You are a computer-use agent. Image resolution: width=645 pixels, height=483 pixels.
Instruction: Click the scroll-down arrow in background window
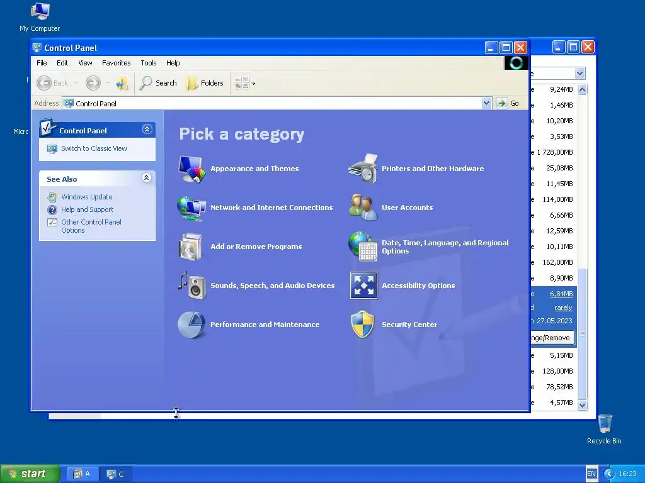583,406
